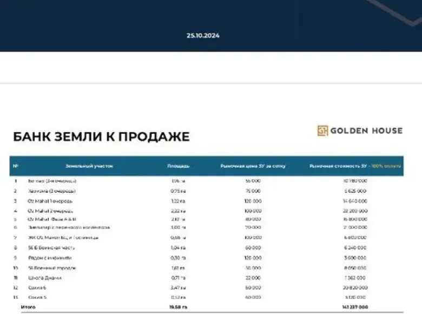The height and width of the screenshot is (314, 422).
Task: Click the Сохия 6 row name
Action: tap(37, 287)
